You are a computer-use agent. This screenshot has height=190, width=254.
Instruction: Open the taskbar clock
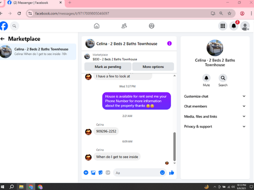point(241,186)
